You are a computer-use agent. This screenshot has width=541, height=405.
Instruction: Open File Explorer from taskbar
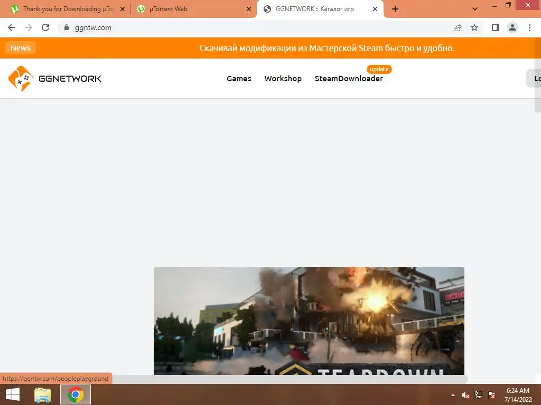point(43,394)
